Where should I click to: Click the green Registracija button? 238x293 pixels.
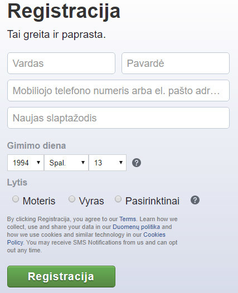click(x=61, y=276)
